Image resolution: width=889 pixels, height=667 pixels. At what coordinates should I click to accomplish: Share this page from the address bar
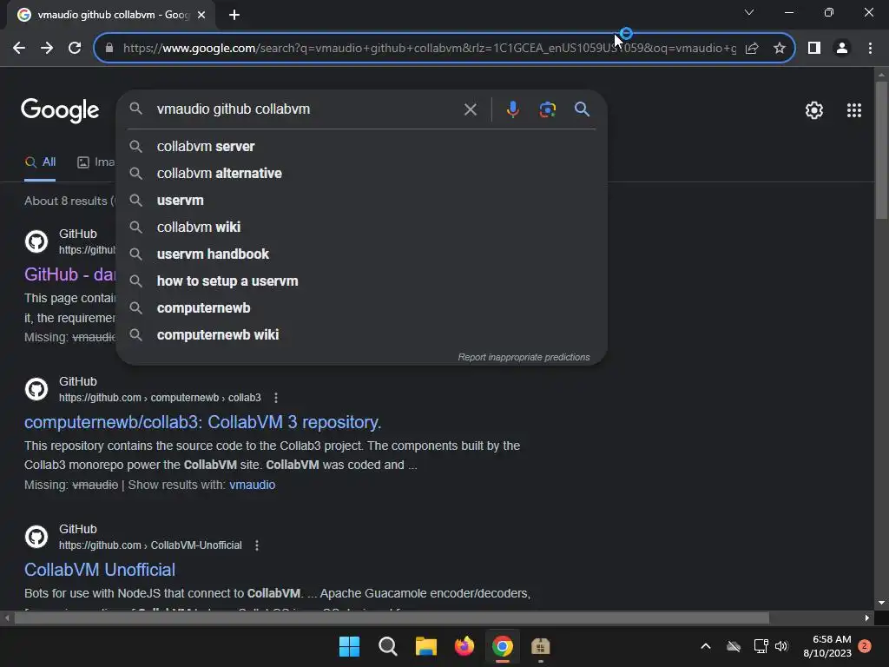[x=752, y=49]
